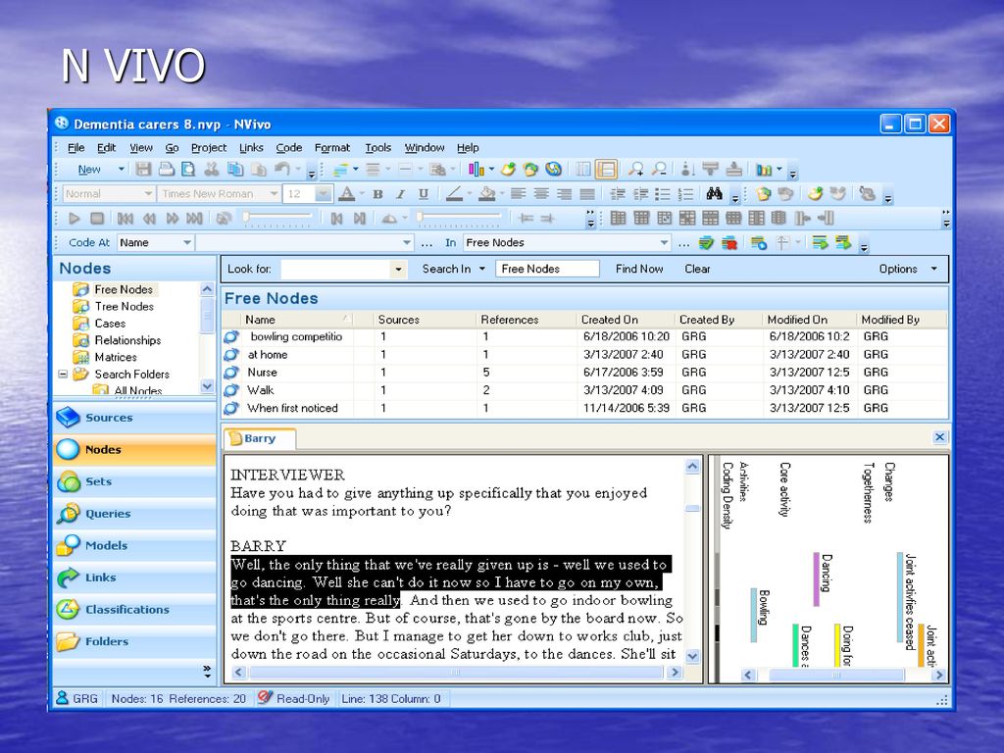Toggle Italic formatting

pyautogui.click(x=401, y=194)
